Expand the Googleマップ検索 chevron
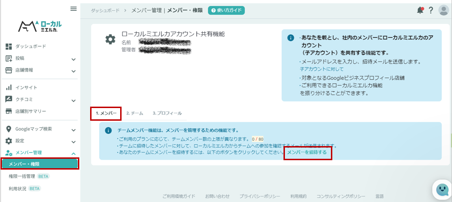The width and height of the screenshot is (452, 202). point(74,130)
